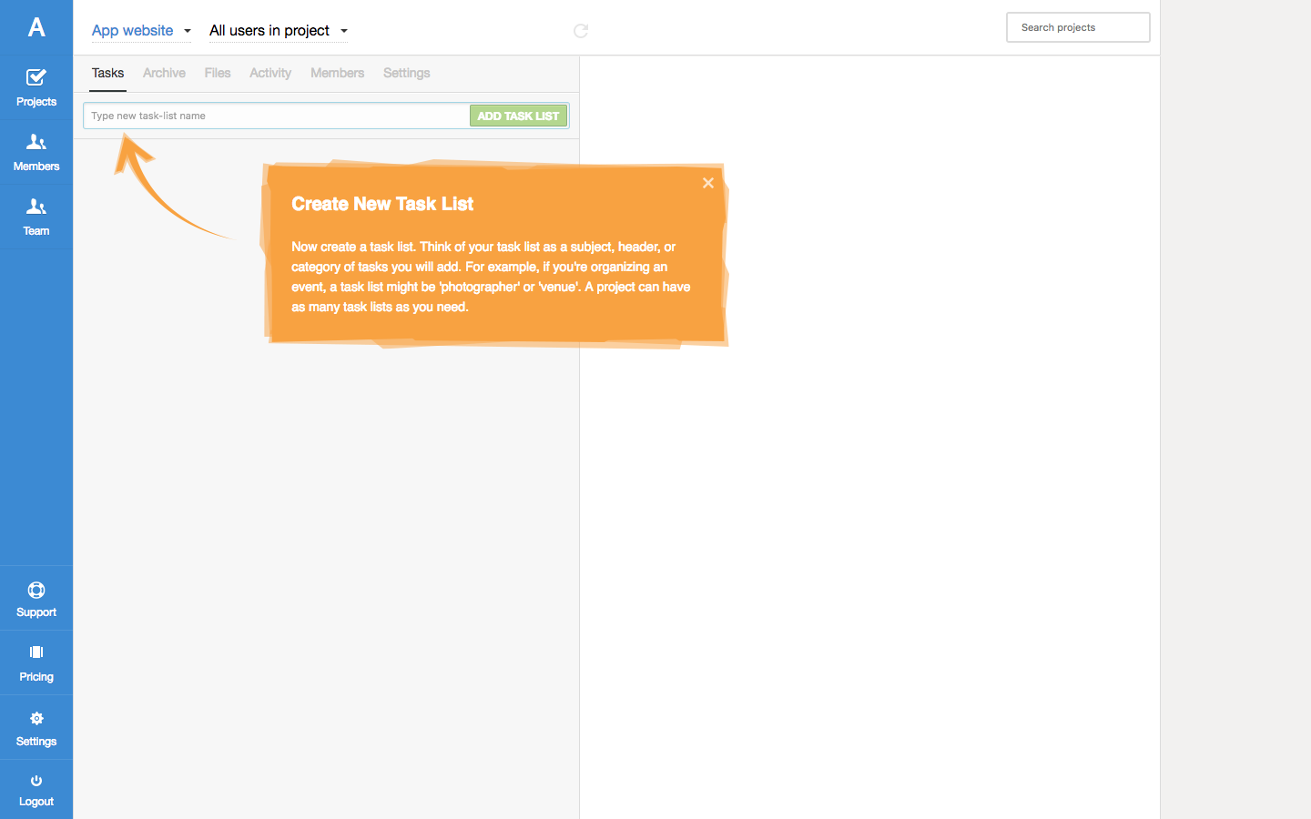Click the app logo 'A' icon
1311x819 pixels.
pos(36,27)
